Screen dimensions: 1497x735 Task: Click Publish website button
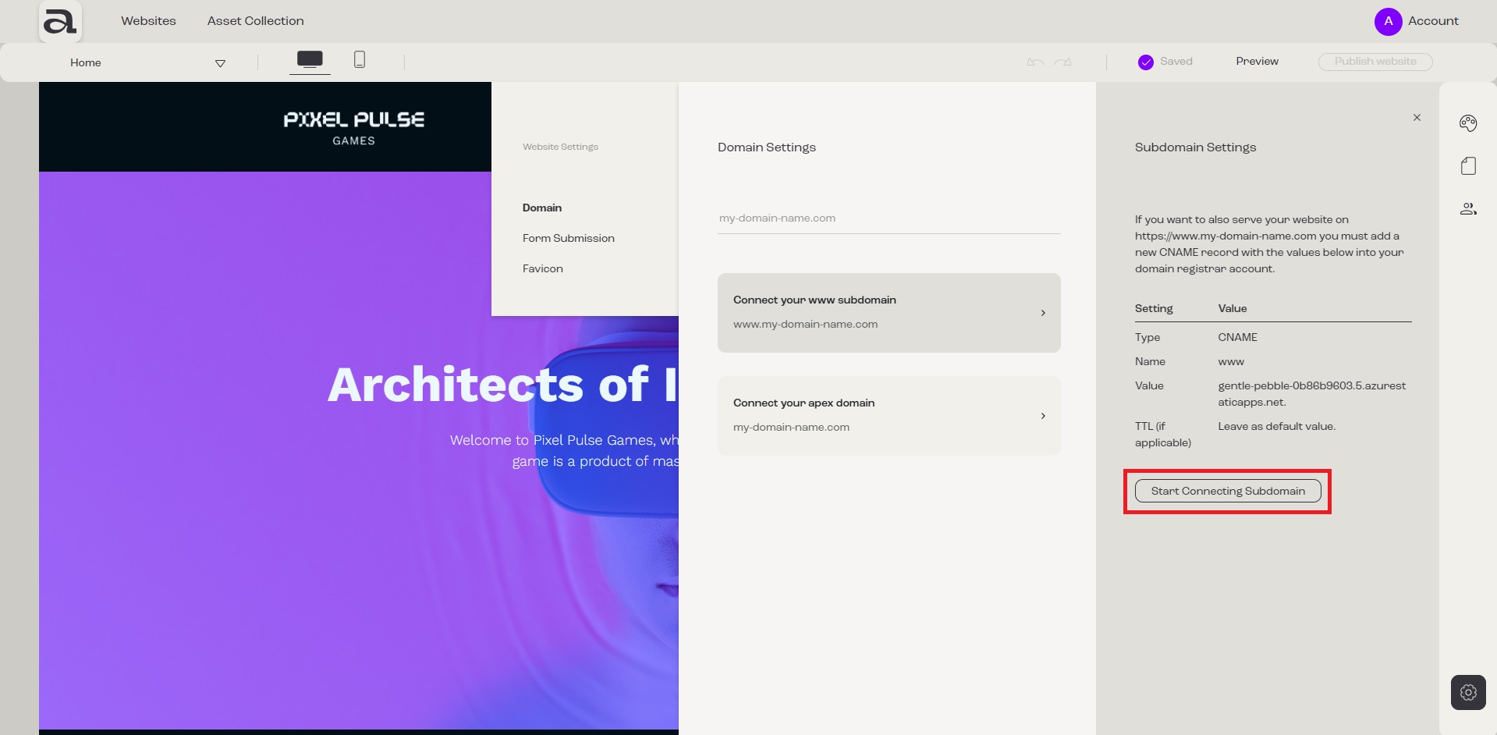[1375, 62]
